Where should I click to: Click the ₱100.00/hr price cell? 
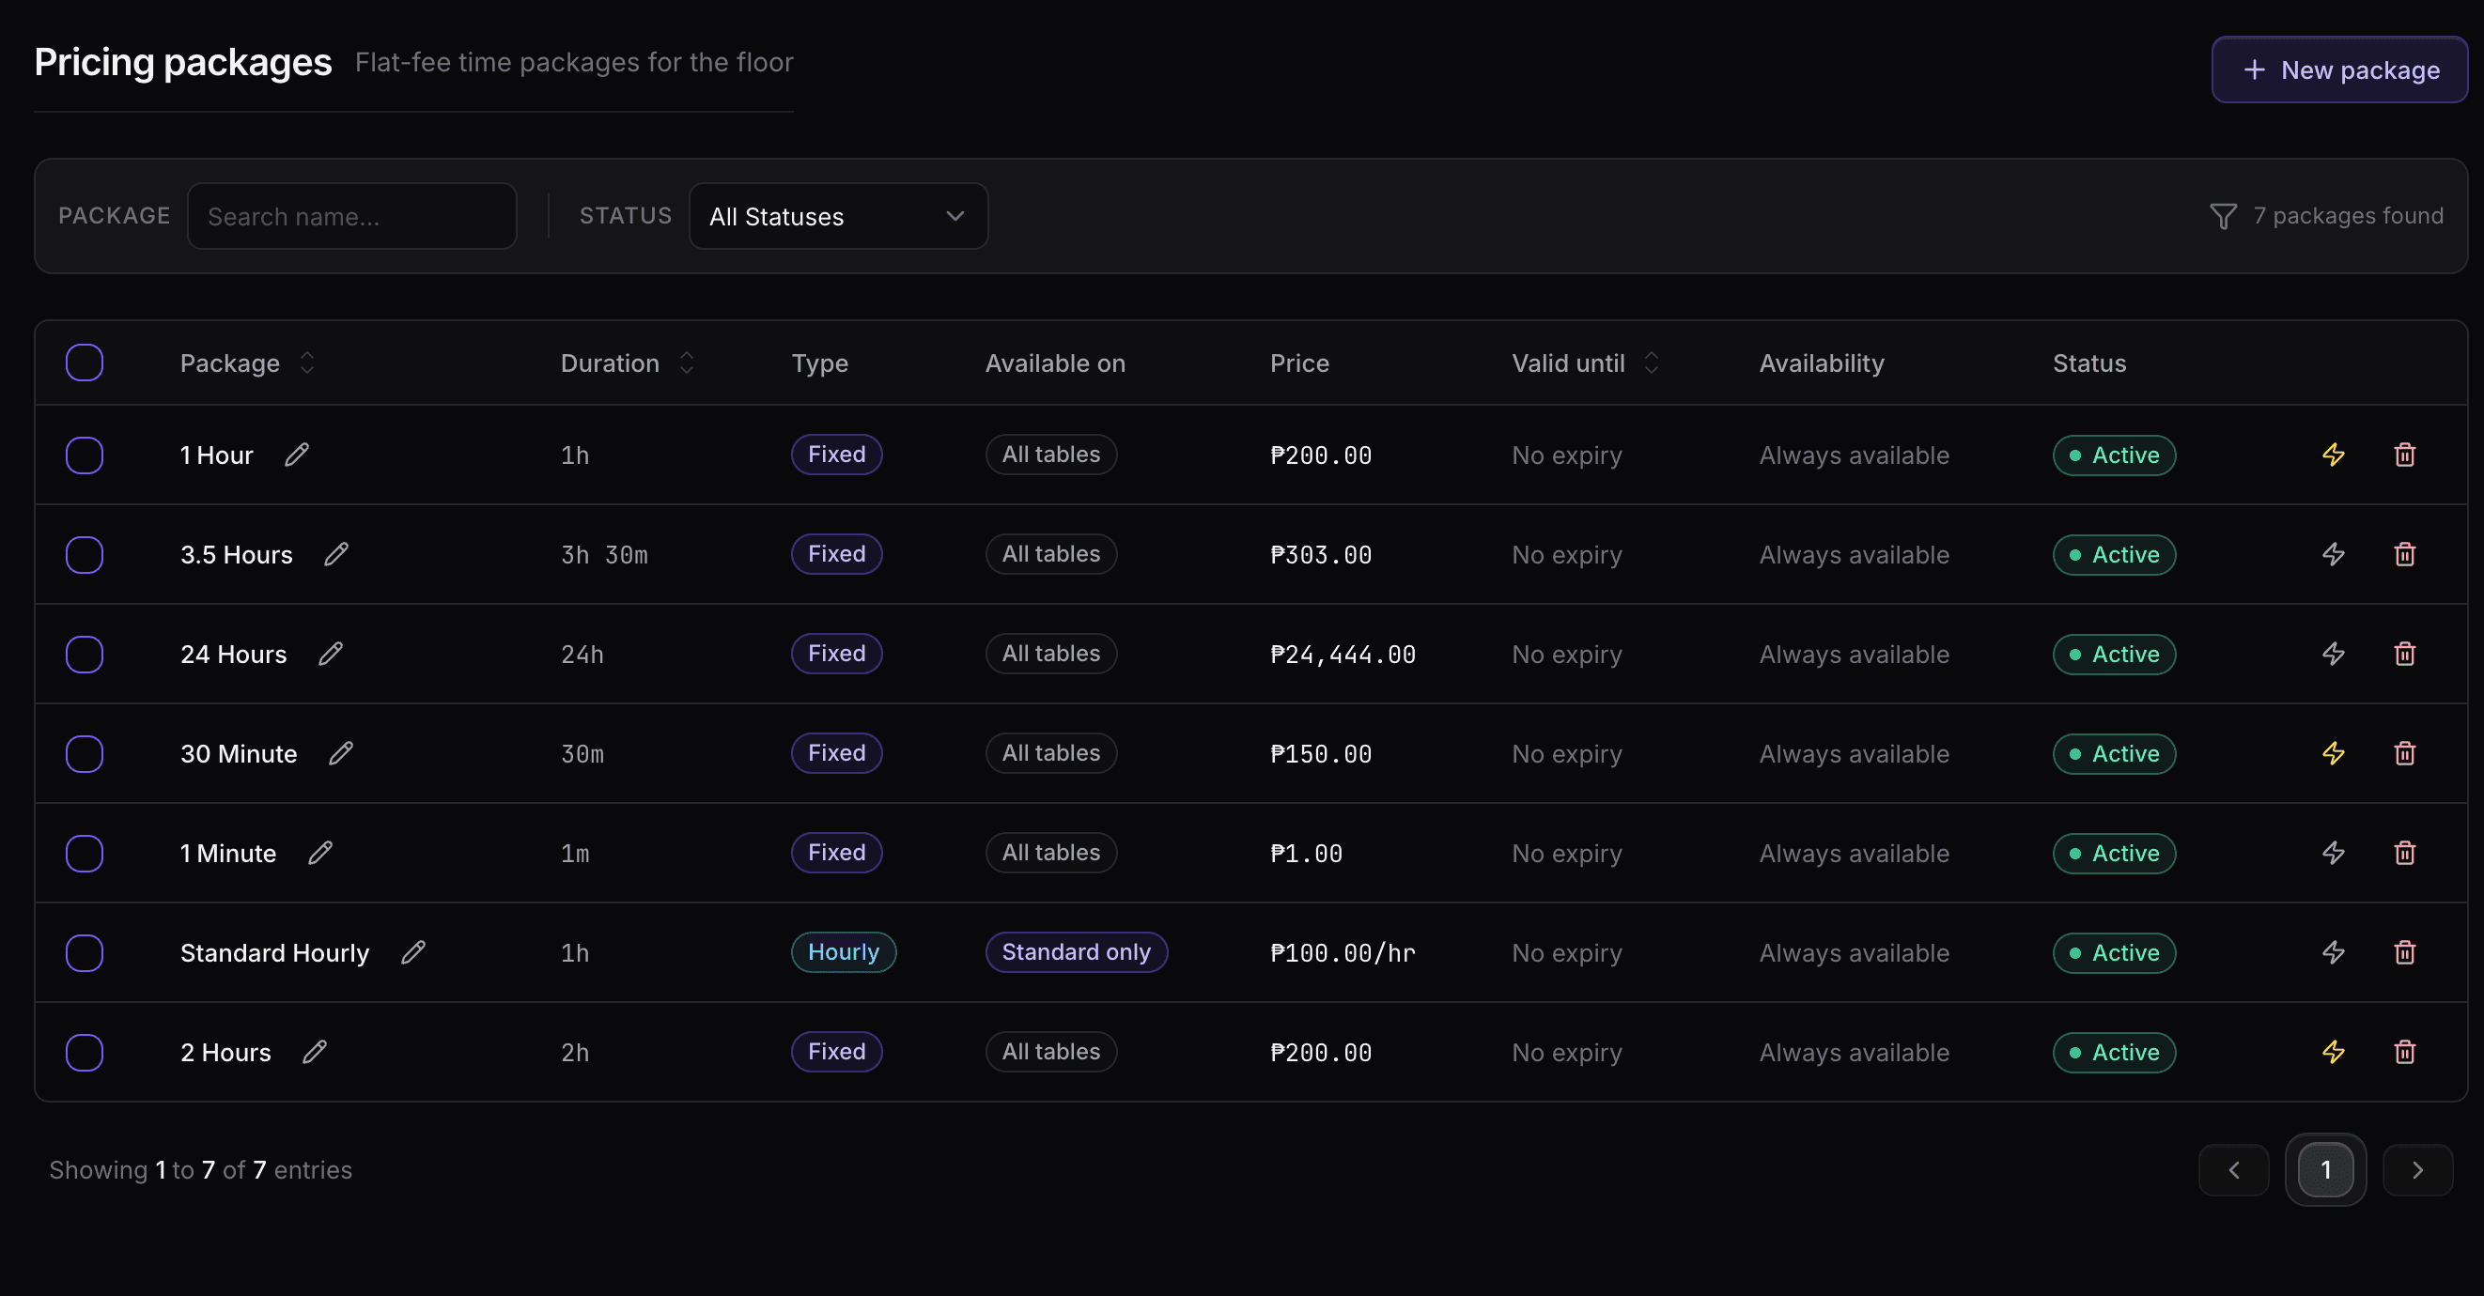pyautogui.click(x=1343, y=953)
